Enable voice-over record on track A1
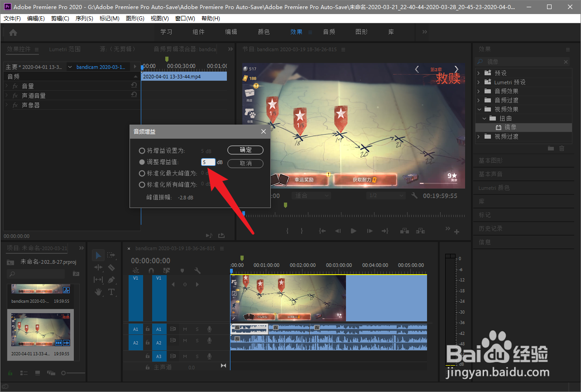 click(x=209, y=329)
